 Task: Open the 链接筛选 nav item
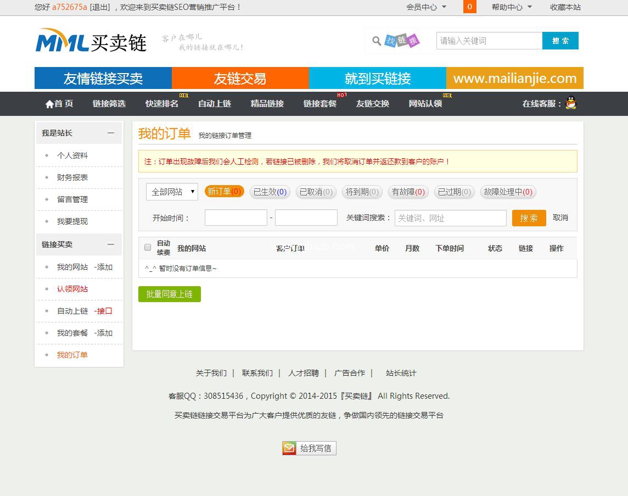point(109,103)
